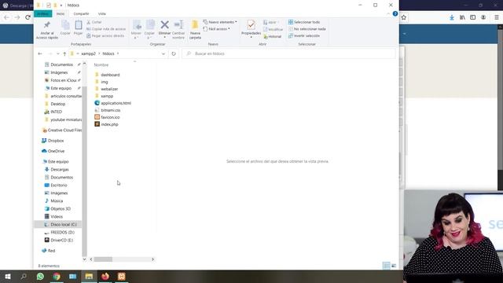The height and width of the screenshot is (283, 503).
Task: Click Modificar in the ribbon
Action: tap(273, 29)
